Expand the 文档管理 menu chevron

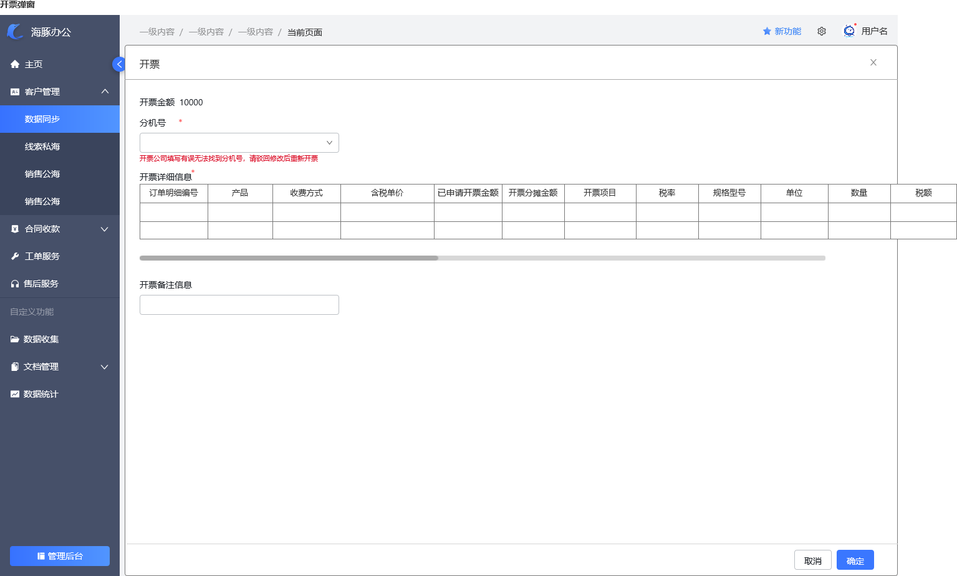pyautogui.click(x=105, y=367)
